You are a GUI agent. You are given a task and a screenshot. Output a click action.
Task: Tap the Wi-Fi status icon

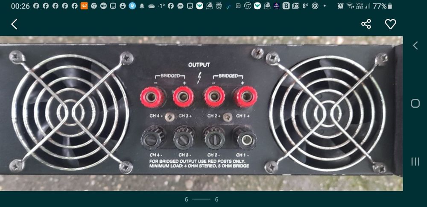tap(350, 6)
